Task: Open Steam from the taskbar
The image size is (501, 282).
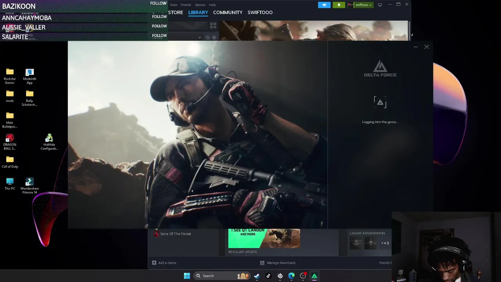Action: (257, 276)
